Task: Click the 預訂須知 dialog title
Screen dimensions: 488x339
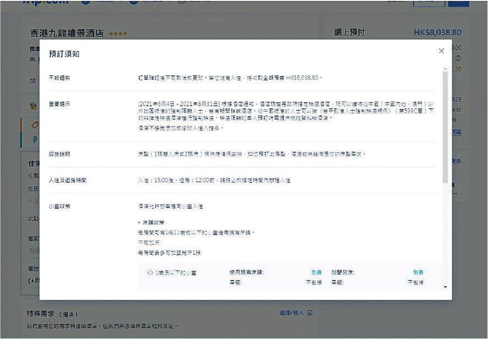Action: click(64, 54)
